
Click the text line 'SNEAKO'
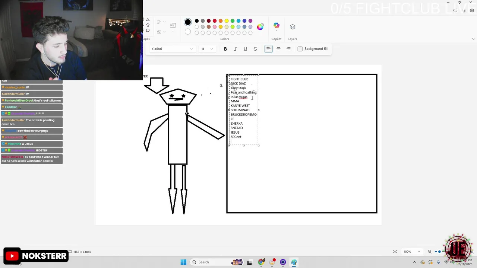tap(237, 128)
